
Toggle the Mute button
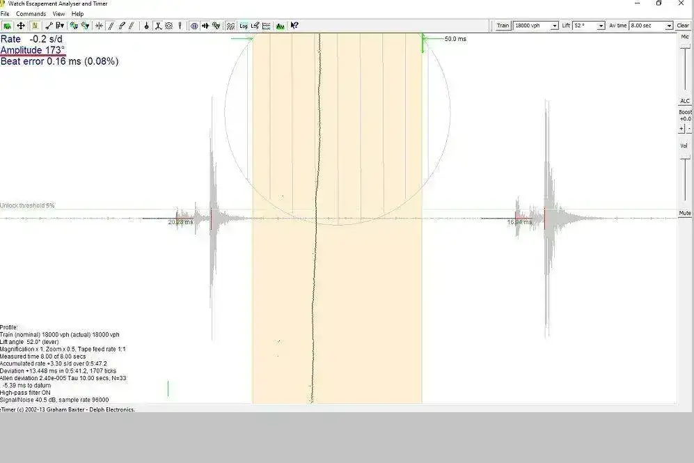(685, 213)
